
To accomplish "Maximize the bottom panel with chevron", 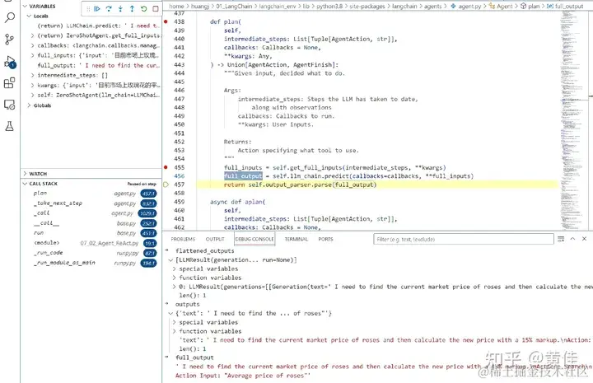I will click(x=572, y=239).
